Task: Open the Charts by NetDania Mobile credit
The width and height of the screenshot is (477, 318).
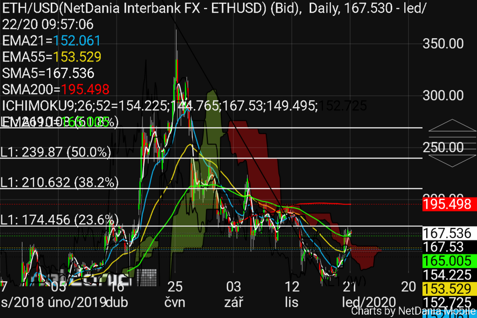Action: click(x=414, y=311)
